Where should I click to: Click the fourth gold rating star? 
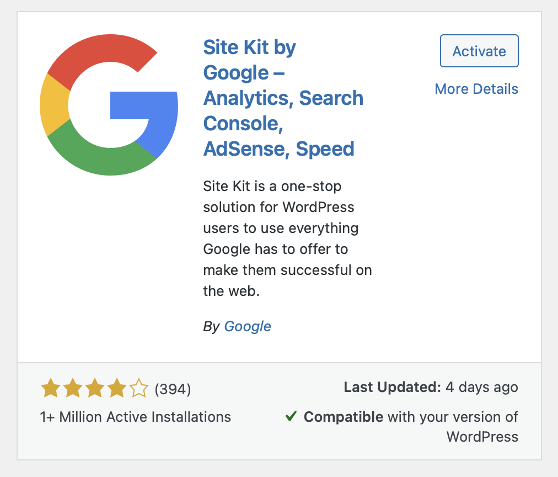(x=116, y=389)
